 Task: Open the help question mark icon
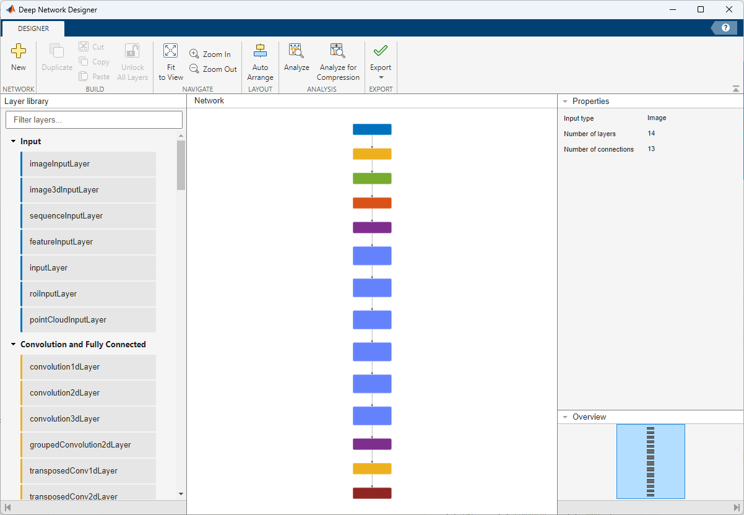pyautogui.click(x=725, y=28)
